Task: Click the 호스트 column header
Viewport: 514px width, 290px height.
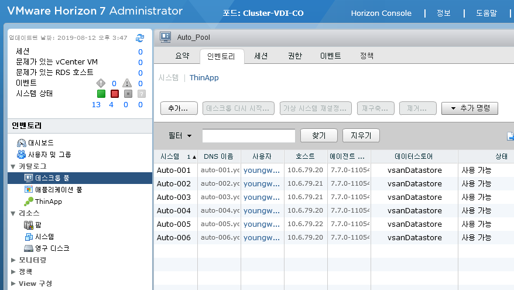Action: (306, 156)
